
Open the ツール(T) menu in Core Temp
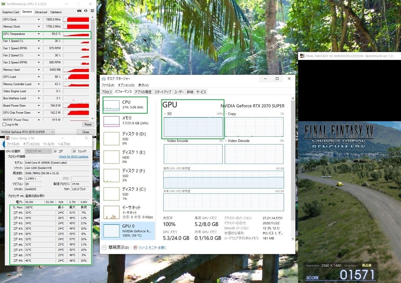coord(49,144)
